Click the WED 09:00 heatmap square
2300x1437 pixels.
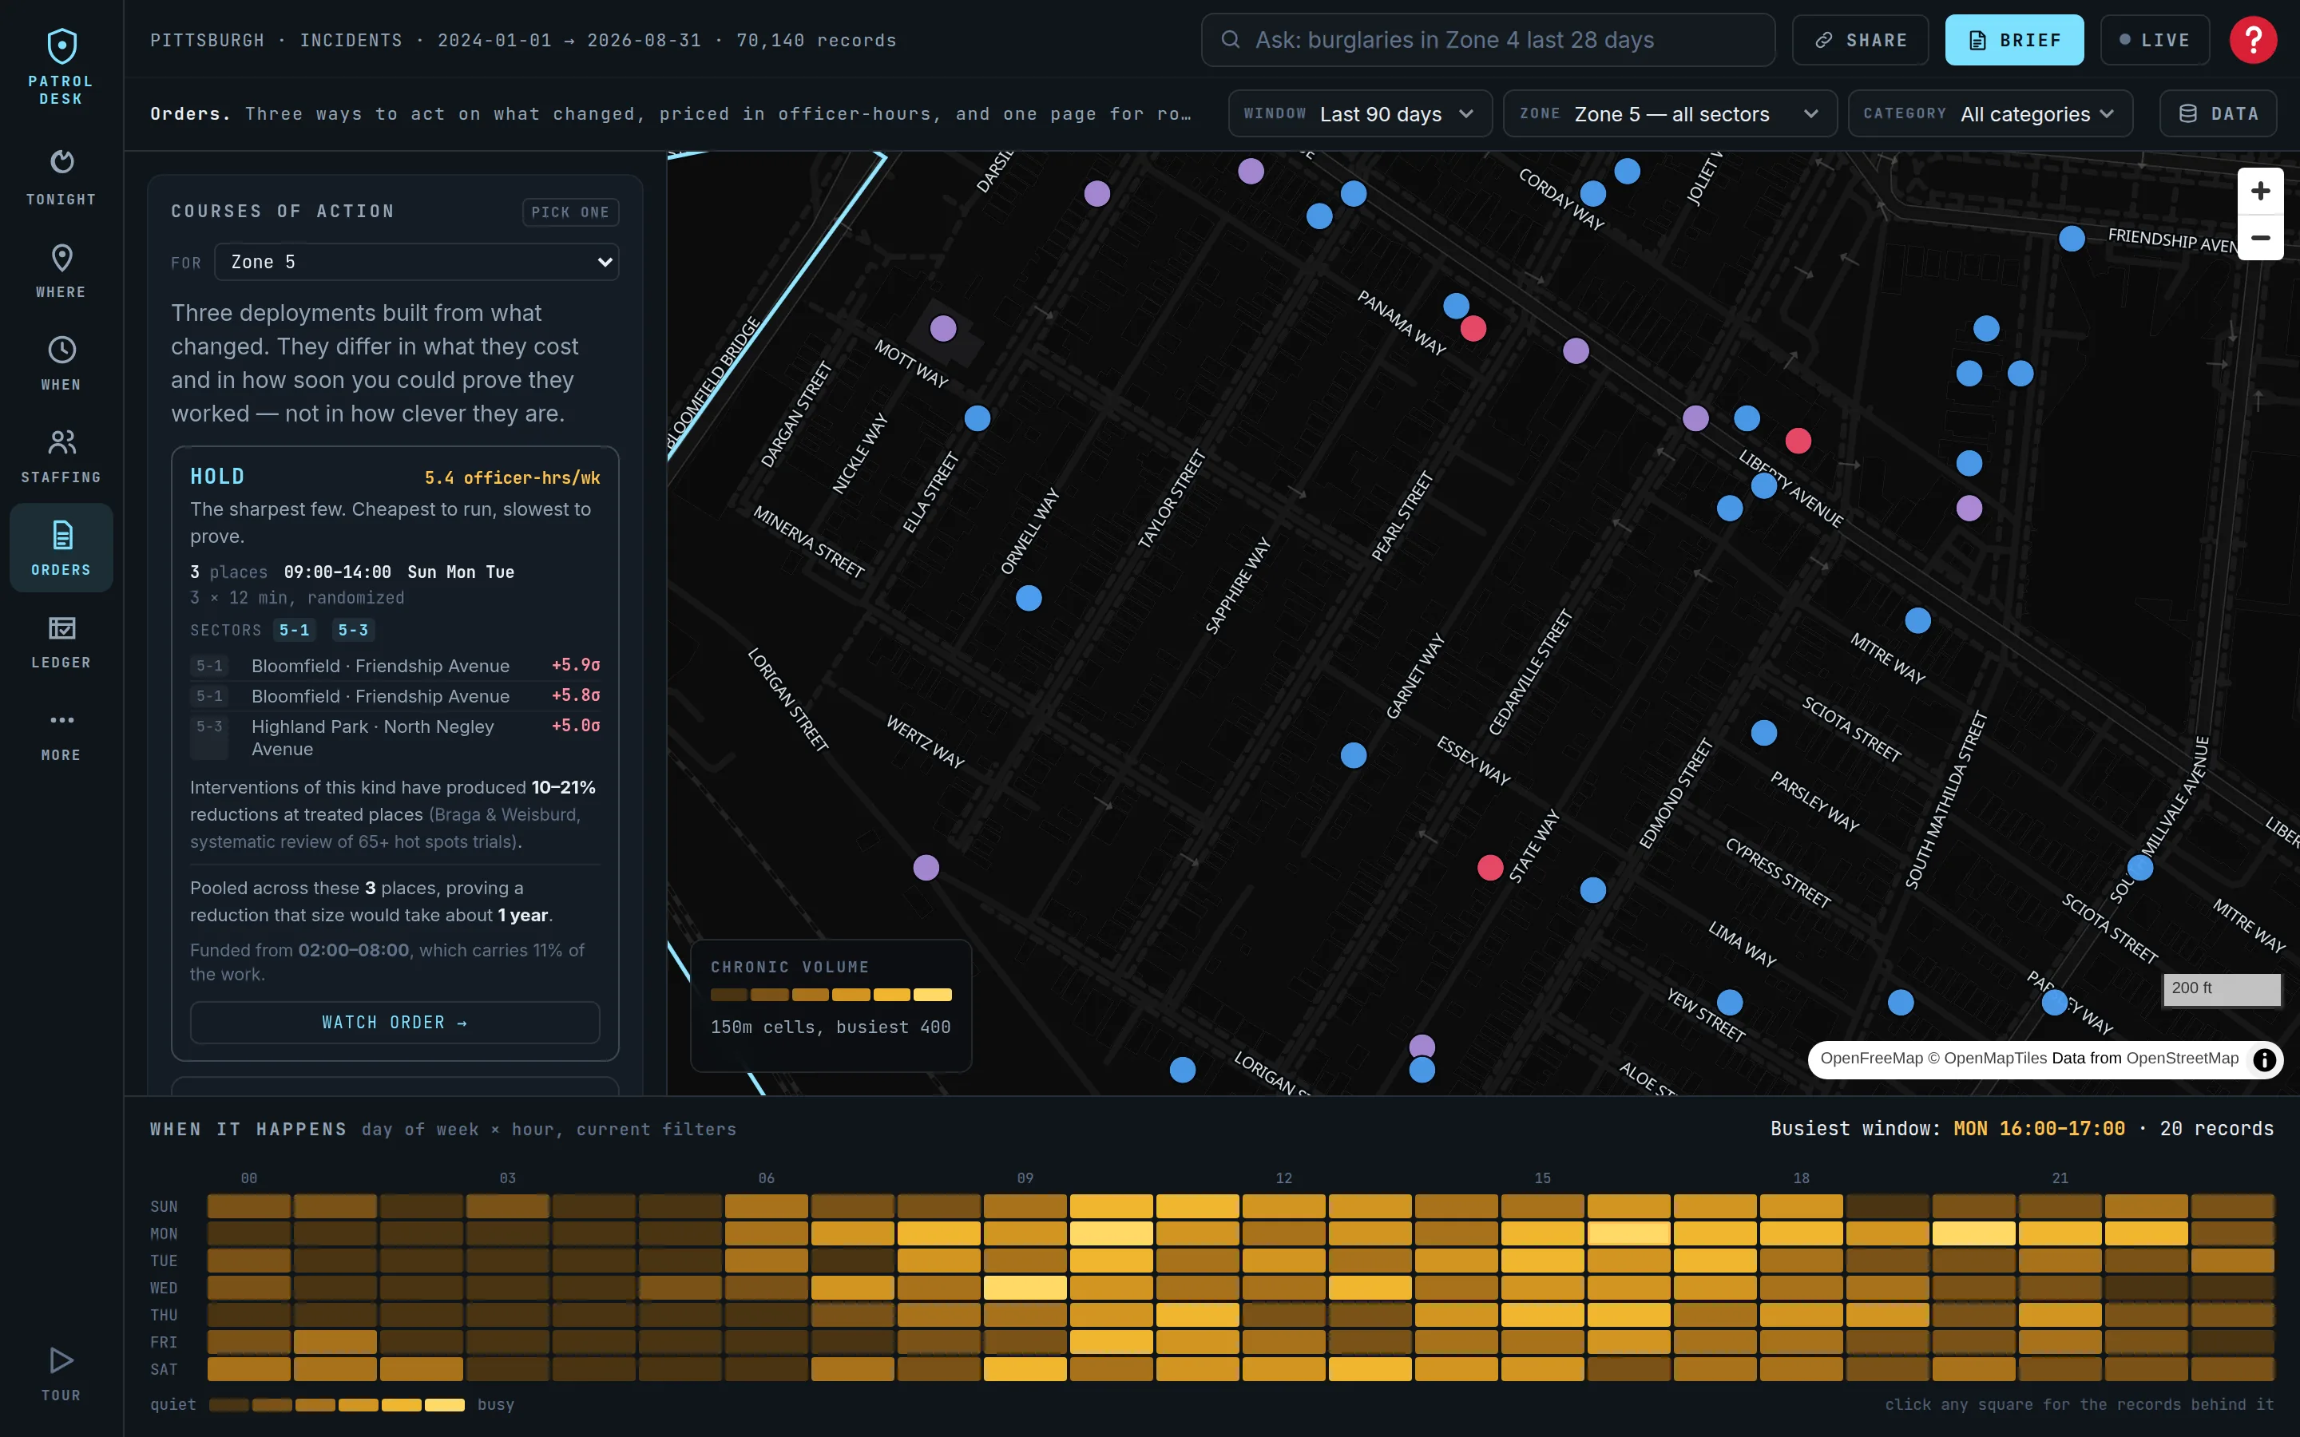pos(1025,1288)
